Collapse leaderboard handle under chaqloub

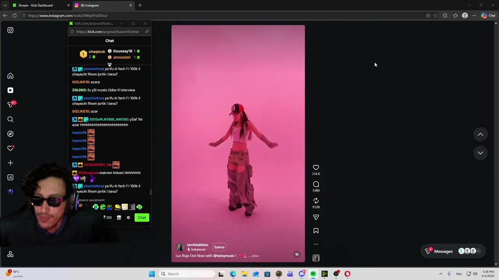tap(110, 65)
